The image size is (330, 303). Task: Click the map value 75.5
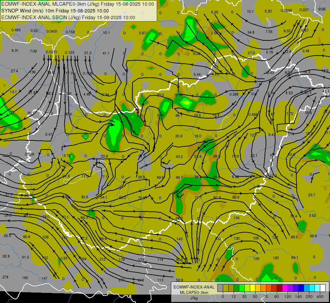(x=142, y=198)
